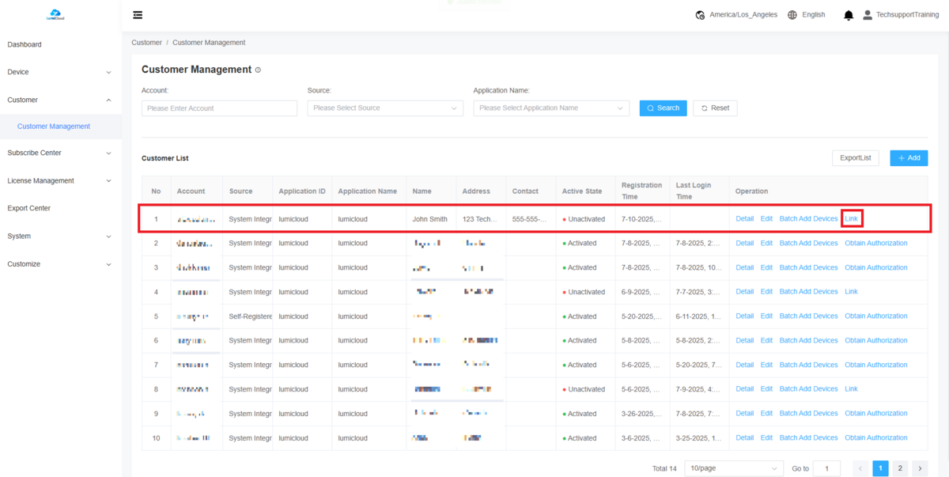Screen dimensions: 949x477
Task: Click the Account search input field
Action: (x=219, y=108)
